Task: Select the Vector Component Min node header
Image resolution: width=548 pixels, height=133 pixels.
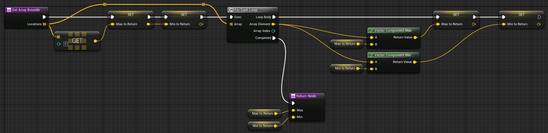Action: pos(392,55)
